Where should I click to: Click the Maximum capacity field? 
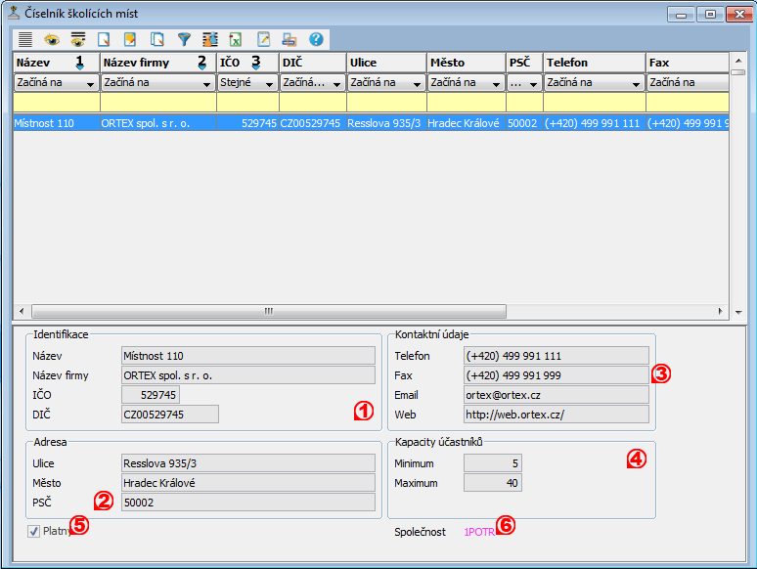(x=493, y=483)
